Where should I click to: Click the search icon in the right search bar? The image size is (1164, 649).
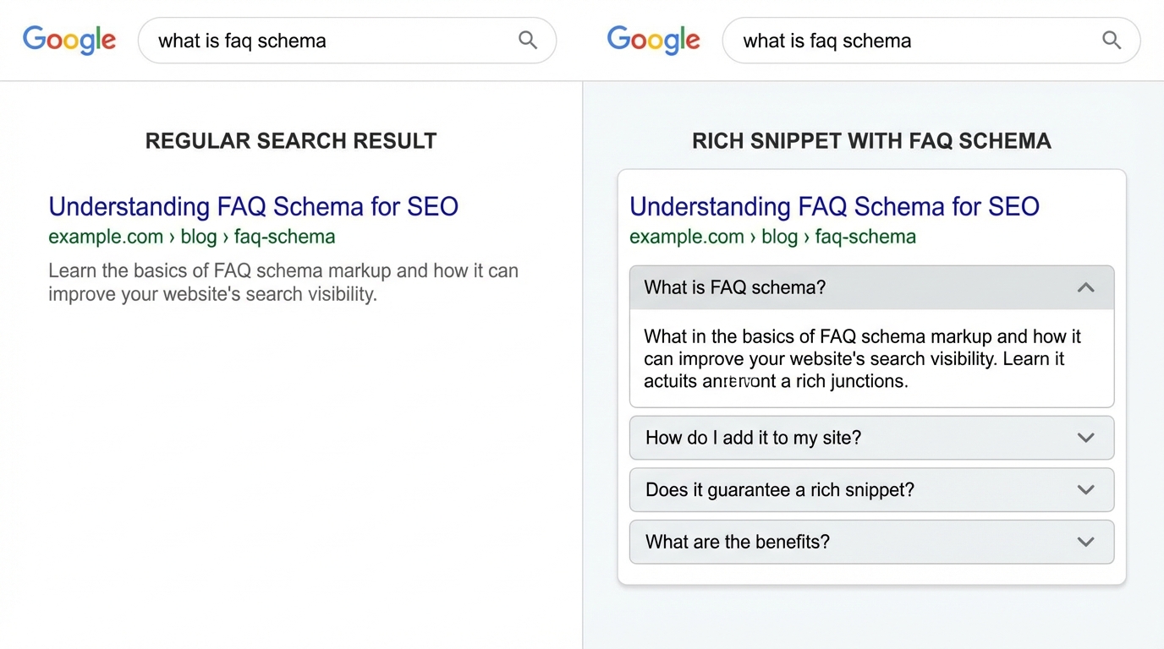[1112, 40]
